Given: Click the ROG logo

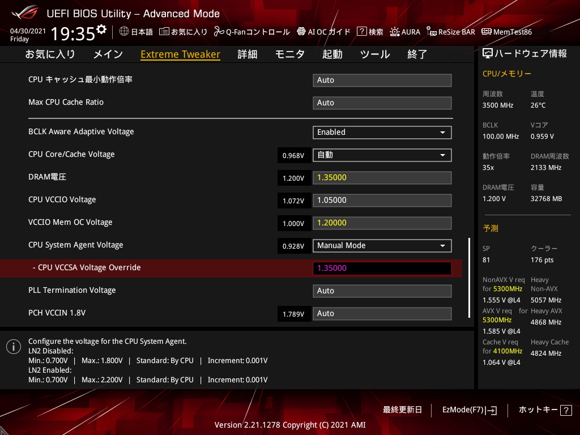Looking at the screenshot, I should pyautogui.click(x=25, y=13).
